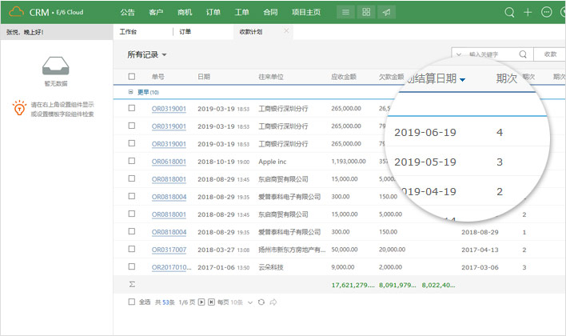The width and height of the screenshot is (566, 336).
Task: Enable the 全选 checkbox at bottom
Action: [x=132, y=302]
